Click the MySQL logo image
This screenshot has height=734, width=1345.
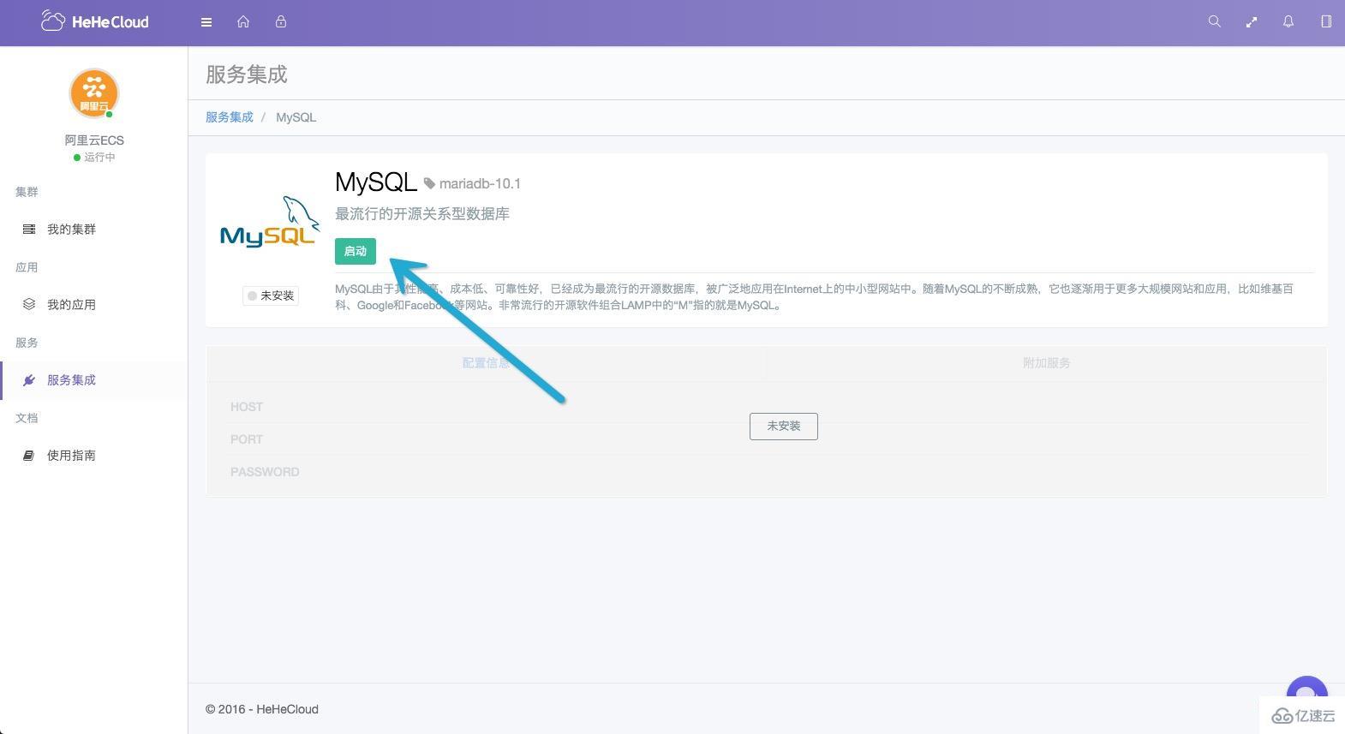point(269,222)
